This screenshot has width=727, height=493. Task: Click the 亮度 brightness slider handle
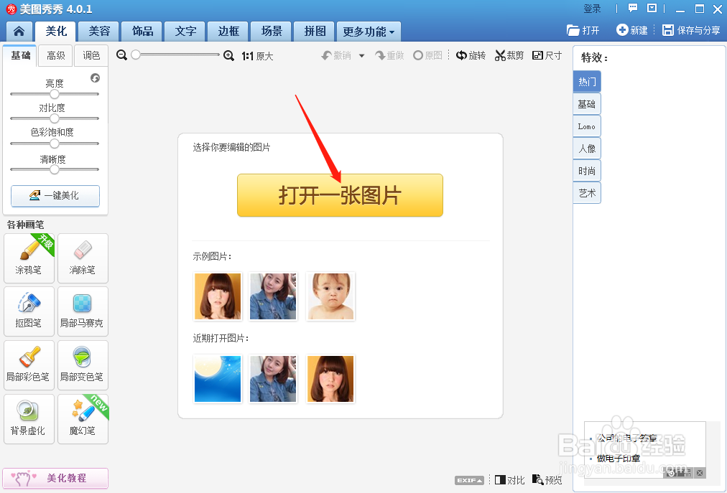click(55, 94)
